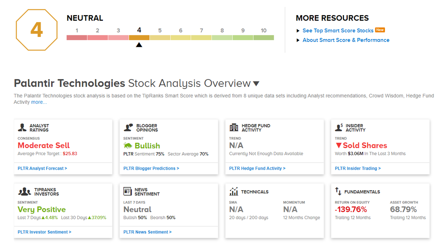This screenshot has height=243, width=435.
Task: Click the News Sentiment newspaper icon
Action: 128,191
